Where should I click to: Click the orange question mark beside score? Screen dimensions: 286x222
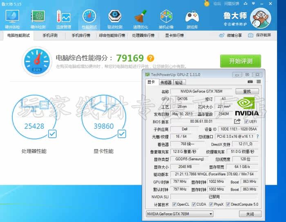[x=150, y=58]
